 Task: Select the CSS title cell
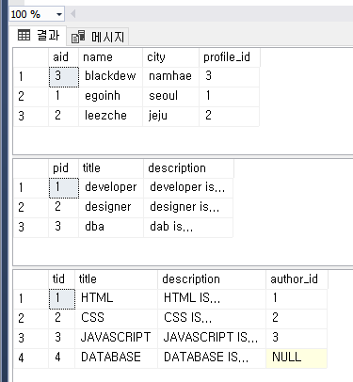[116, 318]
